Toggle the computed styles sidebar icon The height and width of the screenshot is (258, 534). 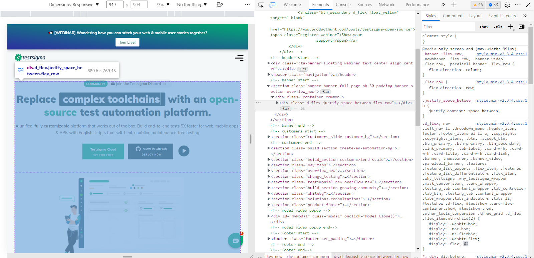pyautogui.click(x=522, y=27)
